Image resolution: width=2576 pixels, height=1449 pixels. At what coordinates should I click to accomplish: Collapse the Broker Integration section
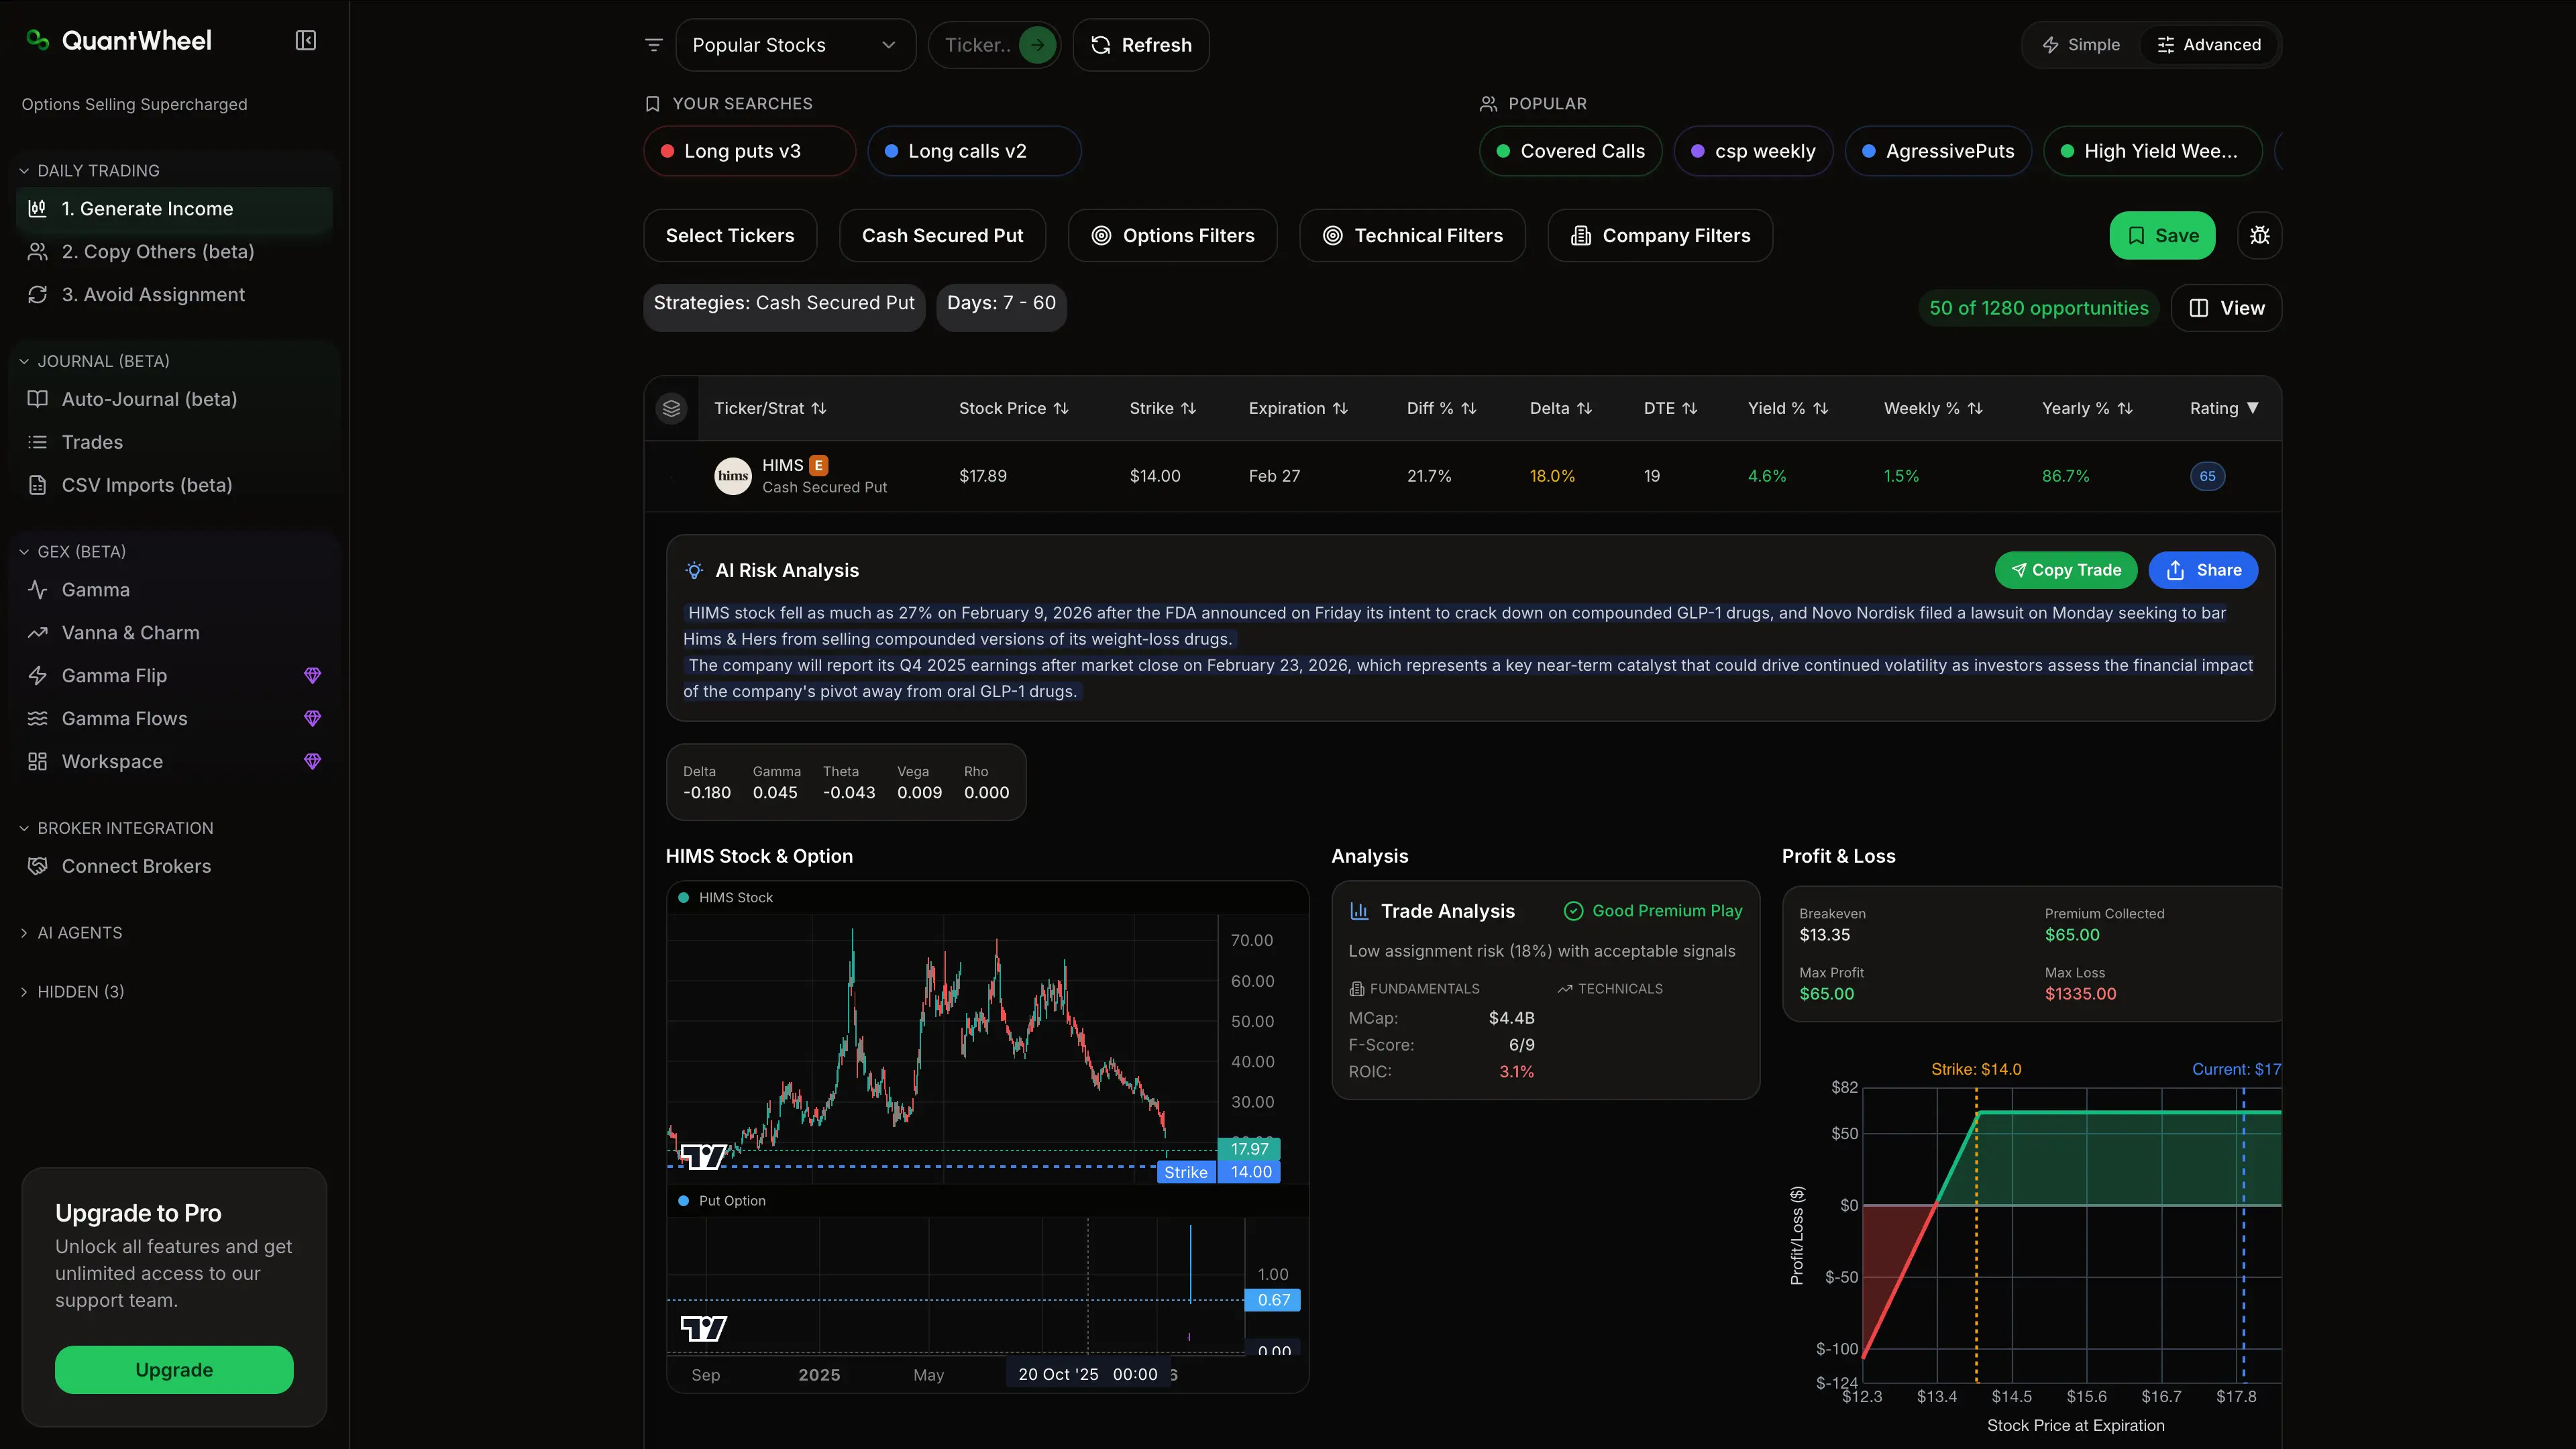click(116, 828)
